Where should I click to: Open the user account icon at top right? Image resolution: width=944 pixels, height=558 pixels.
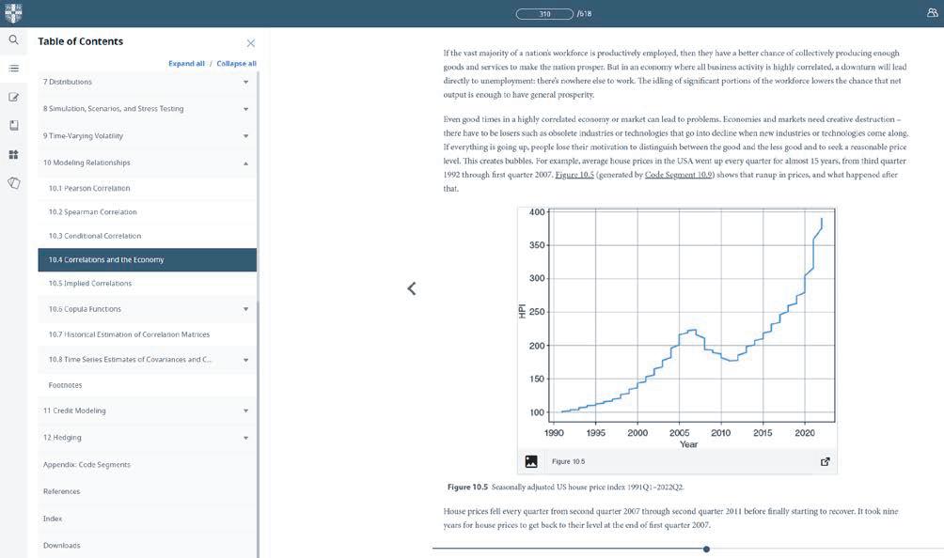pyautogui.click(x=932, y=12)
